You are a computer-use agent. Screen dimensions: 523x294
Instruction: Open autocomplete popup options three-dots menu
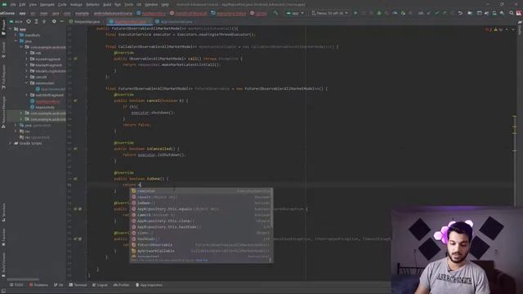[270, 260]
